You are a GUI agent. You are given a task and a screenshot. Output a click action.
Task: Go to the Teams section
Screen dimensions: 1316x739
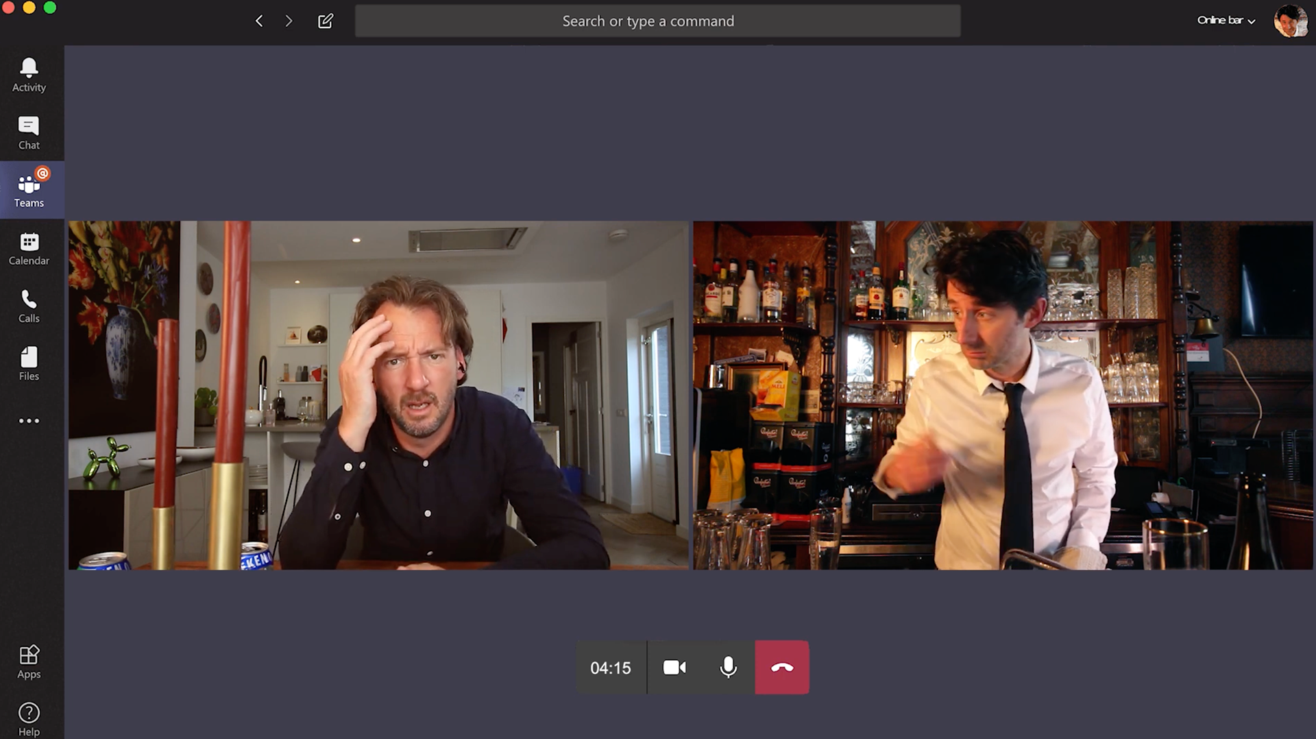[x=29, y=190]
